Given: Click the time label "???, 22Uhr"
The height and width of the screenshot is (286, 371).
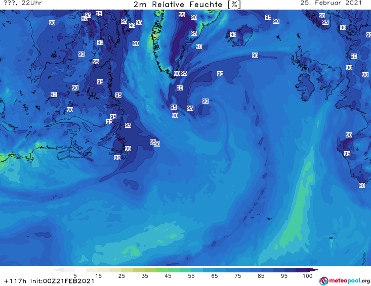Looking at the screenshot, I should [x=23, y=3].
